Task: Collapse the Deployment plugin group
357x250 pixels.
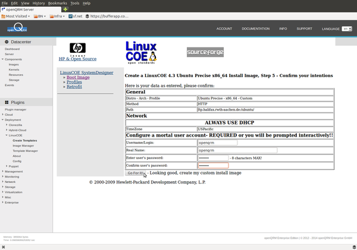Action: pyautogui.click(x=3, y=120)
